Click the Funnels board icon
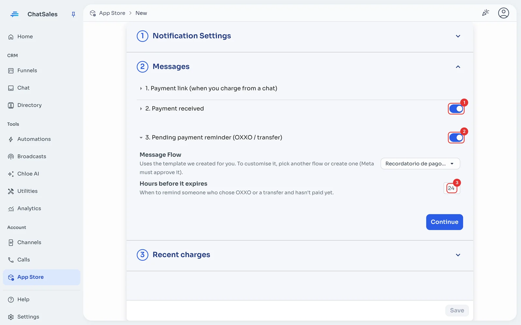The height and width of the screenshot is (325, 521). point(11,71)
